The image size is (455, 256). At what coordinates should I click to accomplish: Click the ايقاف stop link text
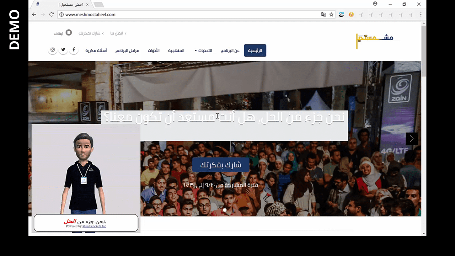58,33
